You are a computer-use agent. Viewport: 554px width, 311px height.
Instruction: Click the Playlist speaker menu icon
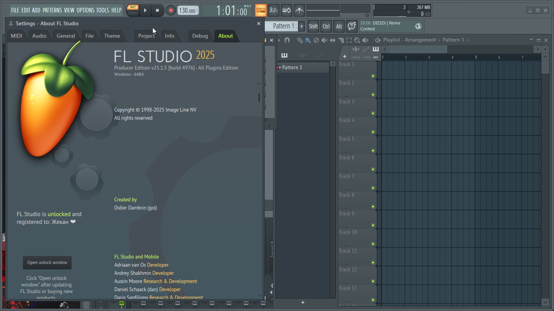click(377, 40)
